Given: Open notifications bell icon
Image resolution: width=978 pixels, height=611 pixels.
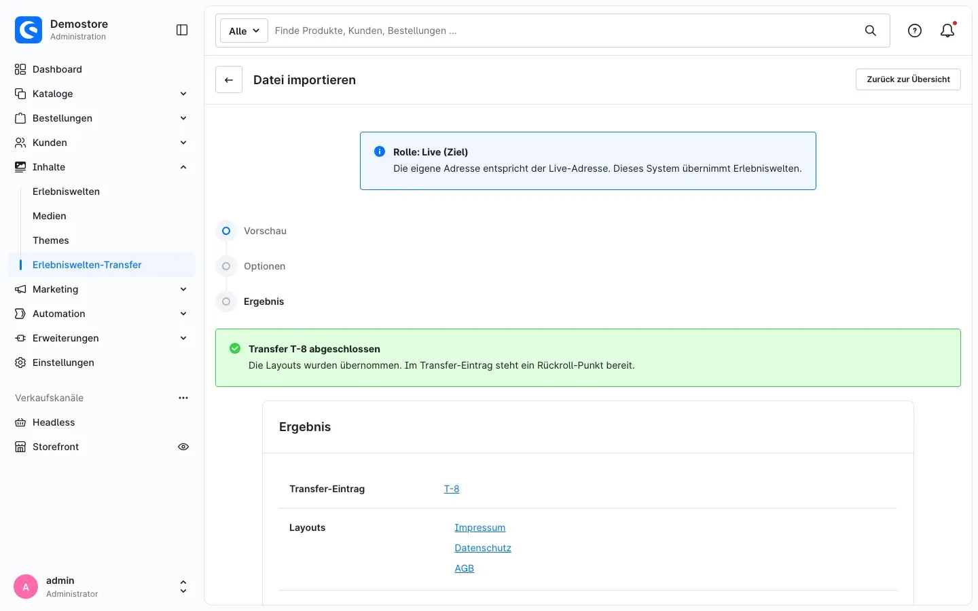Looking at the screenshot, I should 947,31.
